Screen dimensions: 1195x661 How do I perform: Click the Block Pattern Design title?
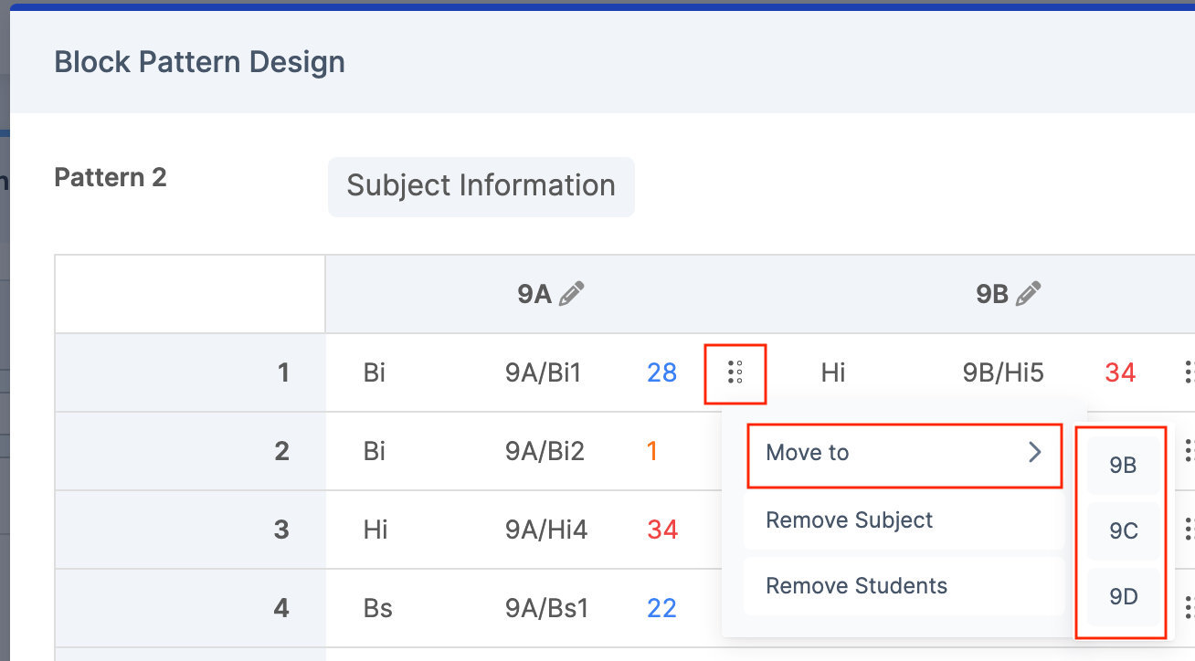tap(200, 62)
